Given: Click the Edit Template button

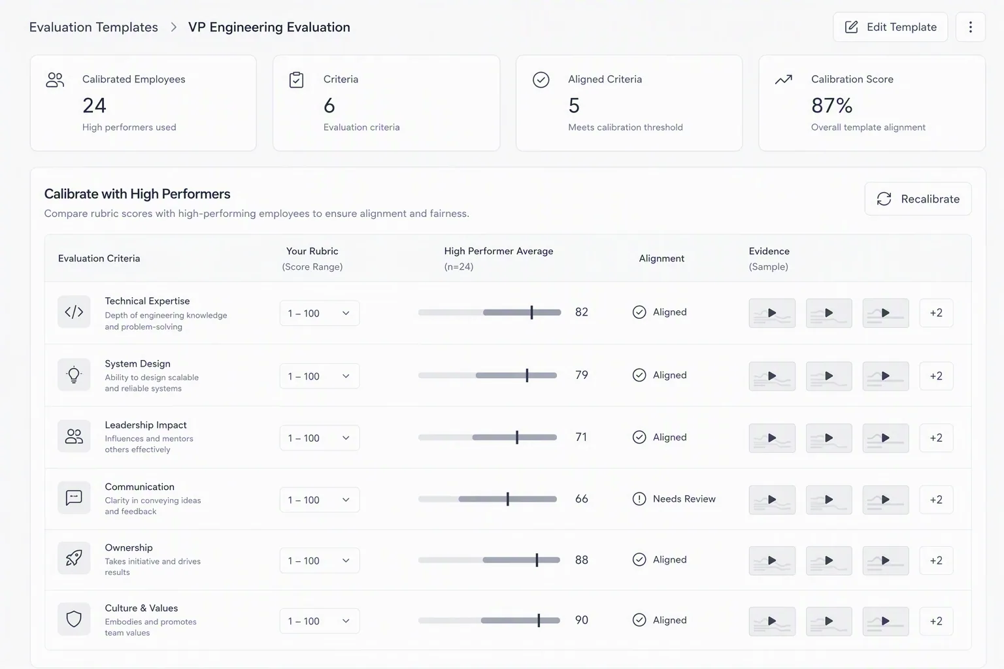Looking at the screenshot, I should point(890,27).
